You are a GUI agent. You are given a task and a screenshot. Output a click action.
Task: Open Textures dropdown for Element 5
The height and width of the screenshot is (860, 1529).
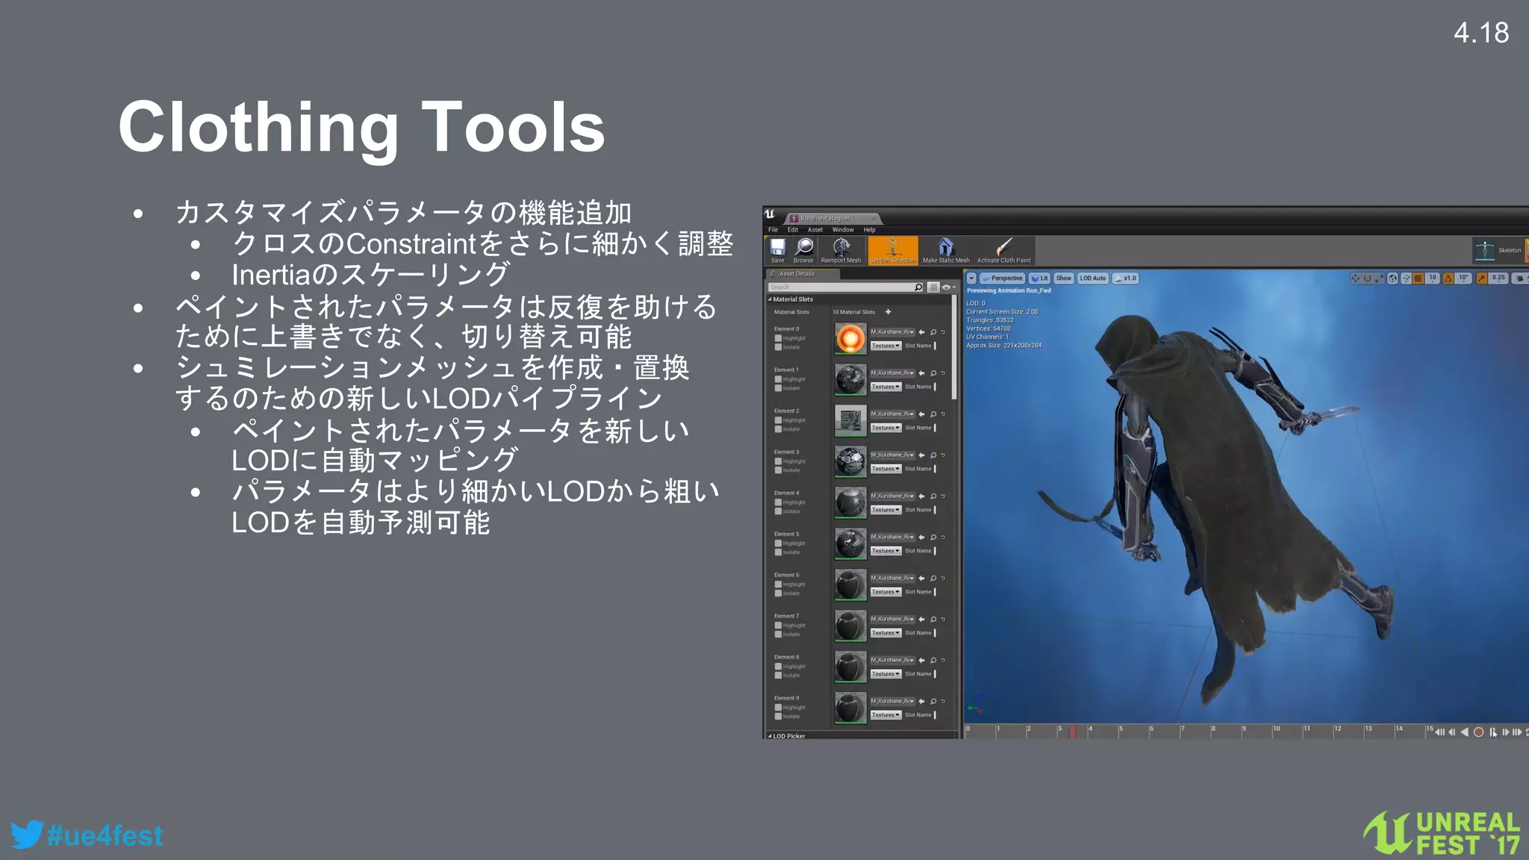tap(885, 551)
